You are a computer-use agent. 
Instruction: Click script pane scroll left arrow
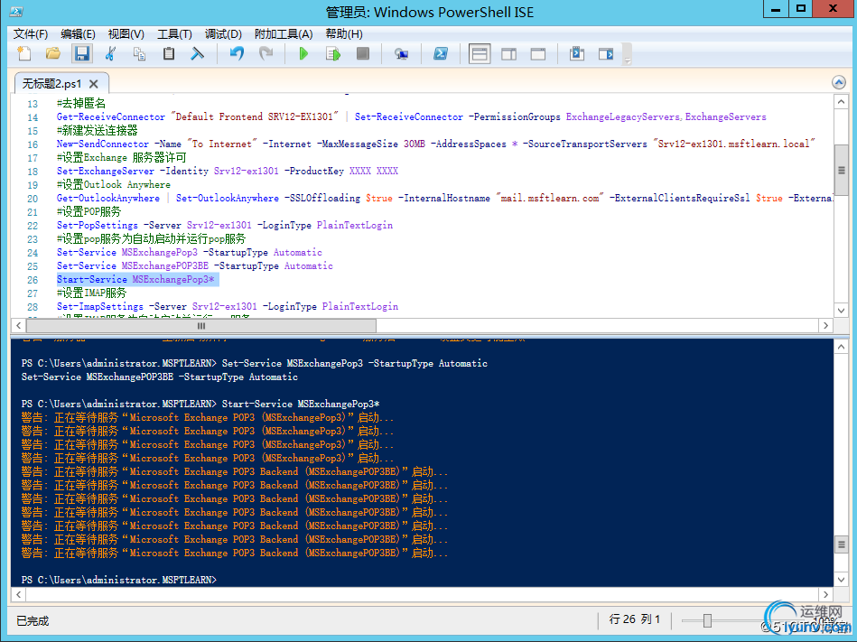[x=19, y=326]
